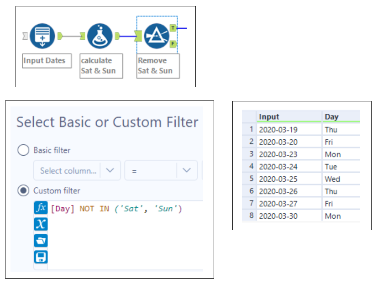Select the Formula flask tool icon
This screenshot has width=383, height=285.
[x=100, y=36]
